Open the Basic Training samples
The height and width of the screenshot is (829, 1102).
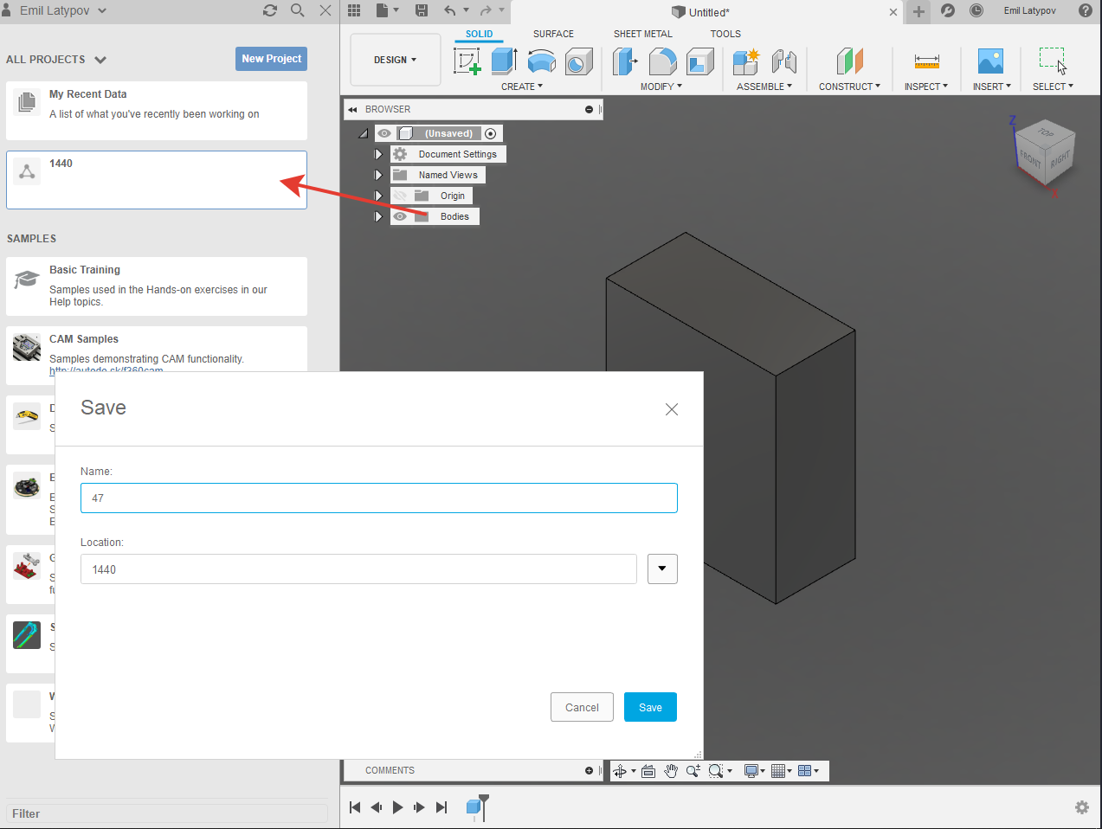pyautogui.click(x=157, y=286)
